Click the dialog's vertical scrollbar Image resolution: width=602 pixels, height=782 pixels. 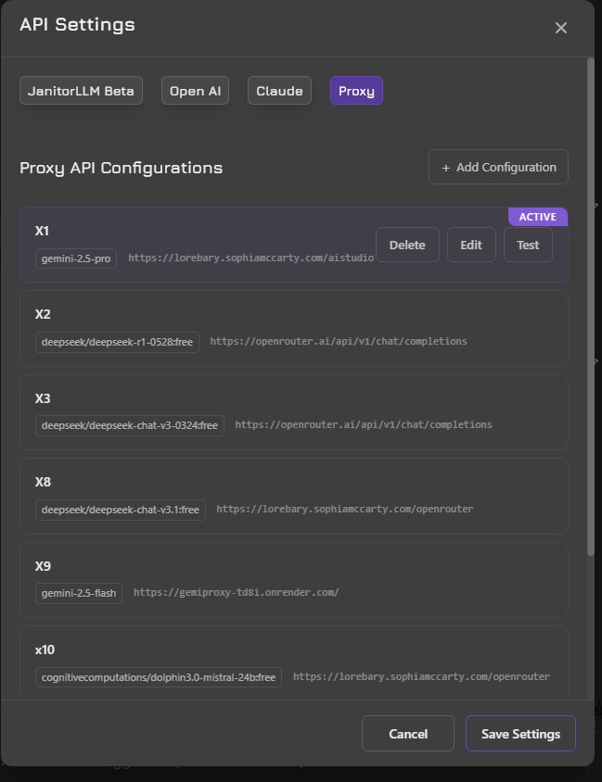591,306
